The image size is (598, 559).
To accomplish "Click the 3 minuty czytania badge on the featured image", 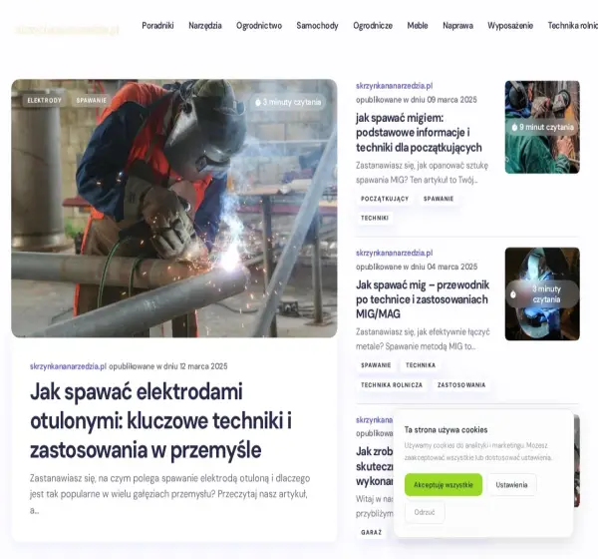I will coord(288,102).
